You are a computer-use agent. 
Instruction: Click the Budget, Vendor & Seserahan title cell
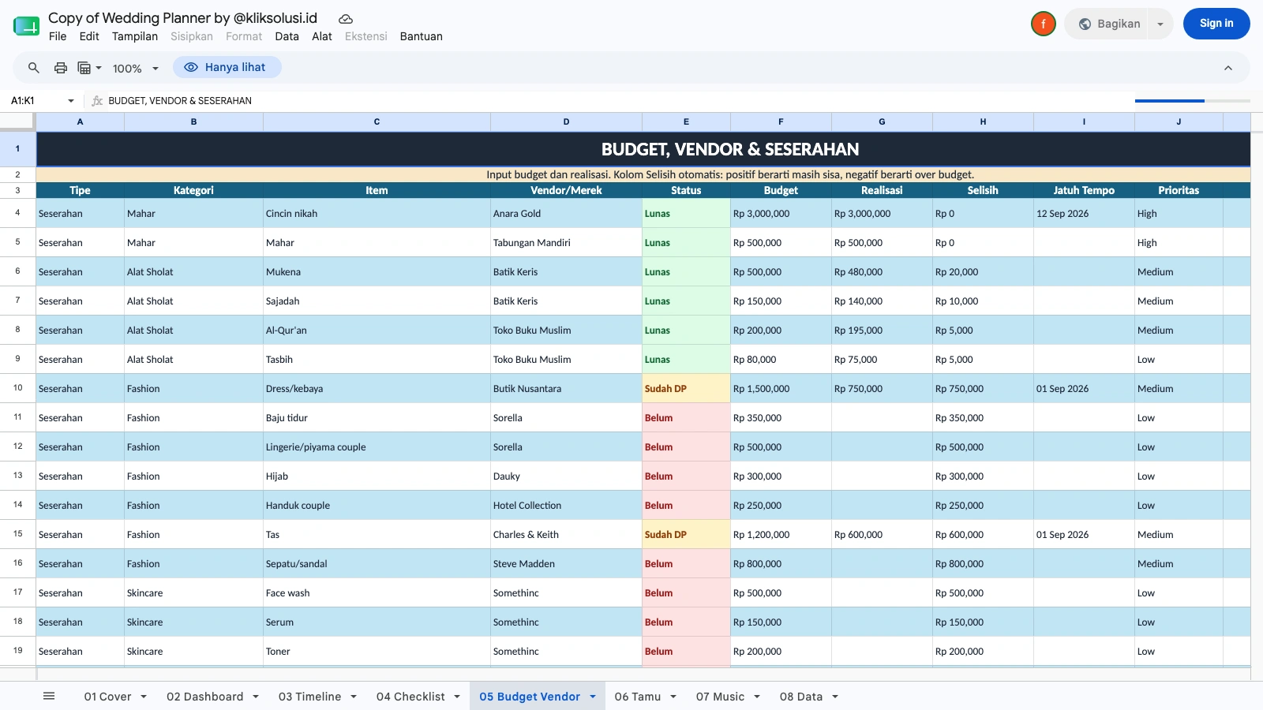pos(643,149)
